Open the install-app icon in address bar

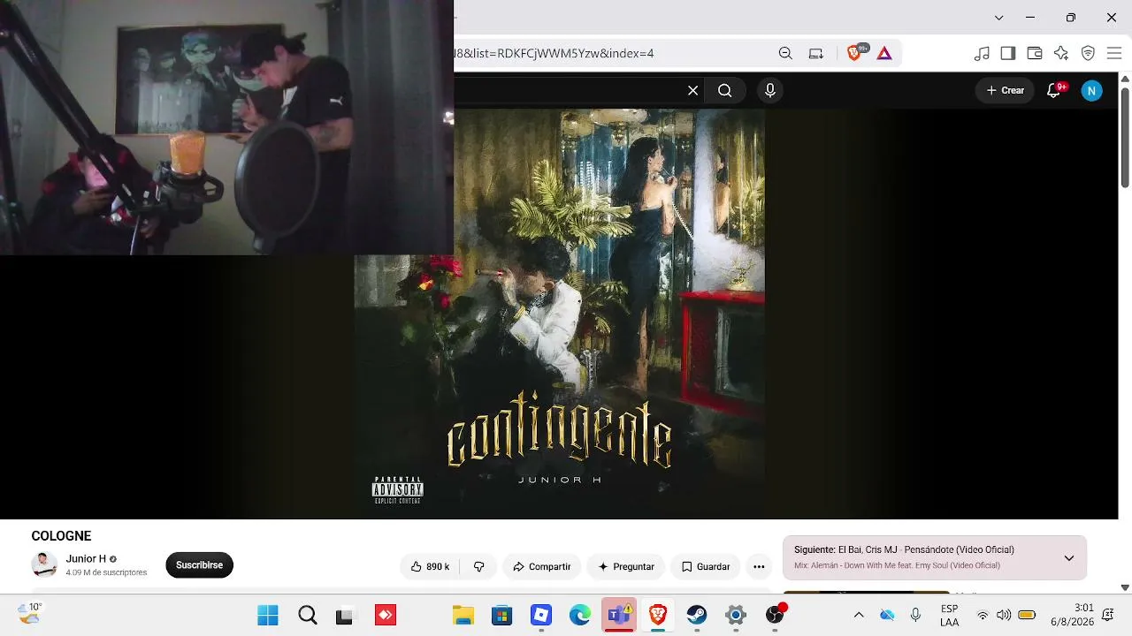[x=816, y=53]
